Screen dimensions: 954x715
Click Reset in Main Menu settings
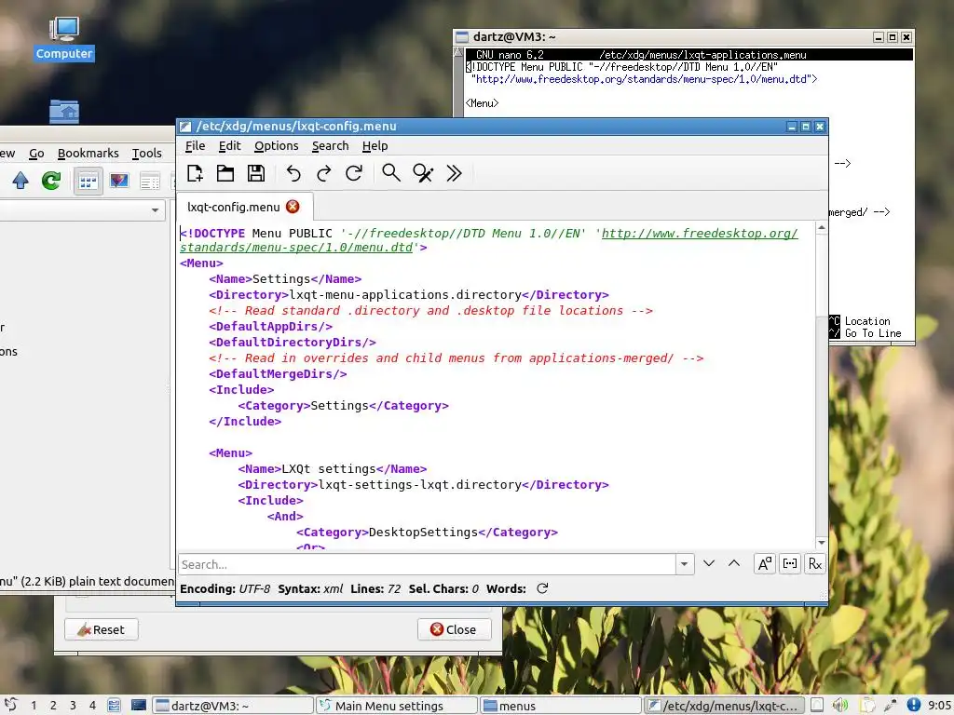tap(101, 630)
